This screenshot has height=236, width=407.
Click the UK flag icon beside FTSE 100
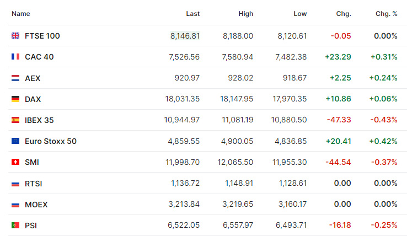(x=15, y=36)
